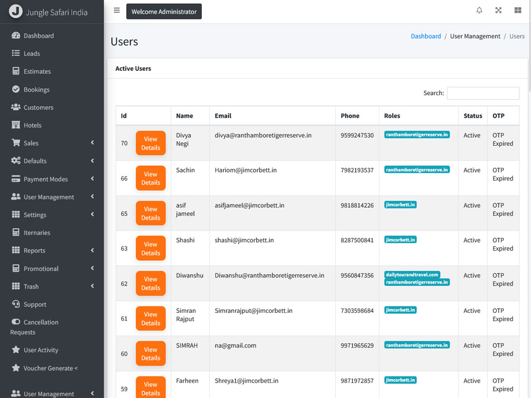Click email divya@ranthamboretigerreserve.in
Image resolution: width=531 pixels, height=398 pixels.
(x=263, y=135)
